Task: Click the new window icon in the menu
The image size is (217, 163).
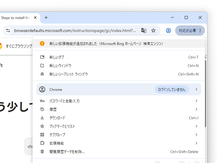Action: 42,66
